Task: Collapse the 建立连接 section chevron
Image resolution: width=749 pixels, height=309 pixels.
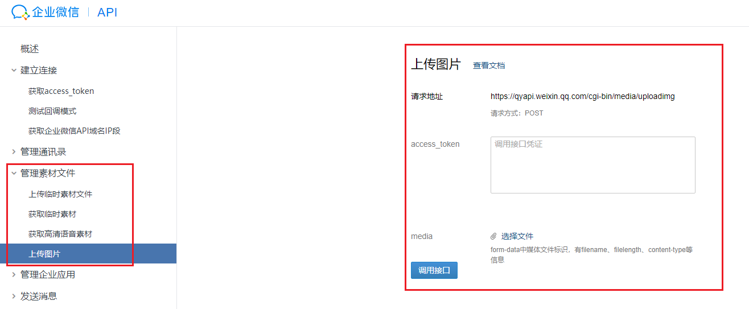Action: (14, 70)
